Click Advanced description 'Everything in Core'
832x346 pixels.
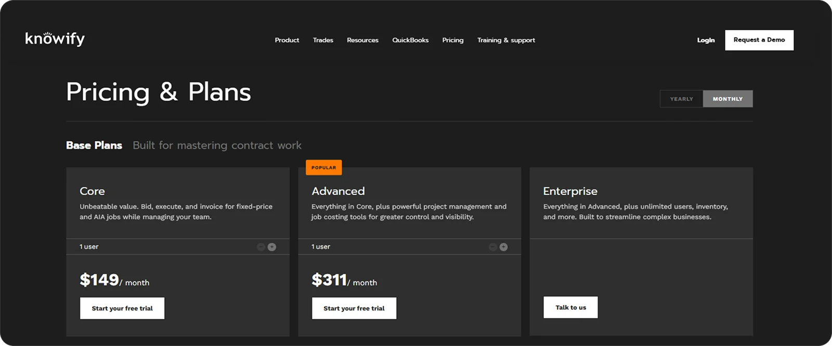[409, 211]
